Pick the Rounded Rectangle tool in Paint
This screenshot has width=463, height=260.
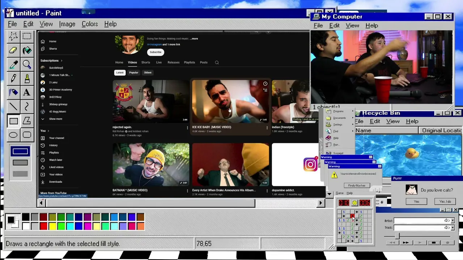27,135
